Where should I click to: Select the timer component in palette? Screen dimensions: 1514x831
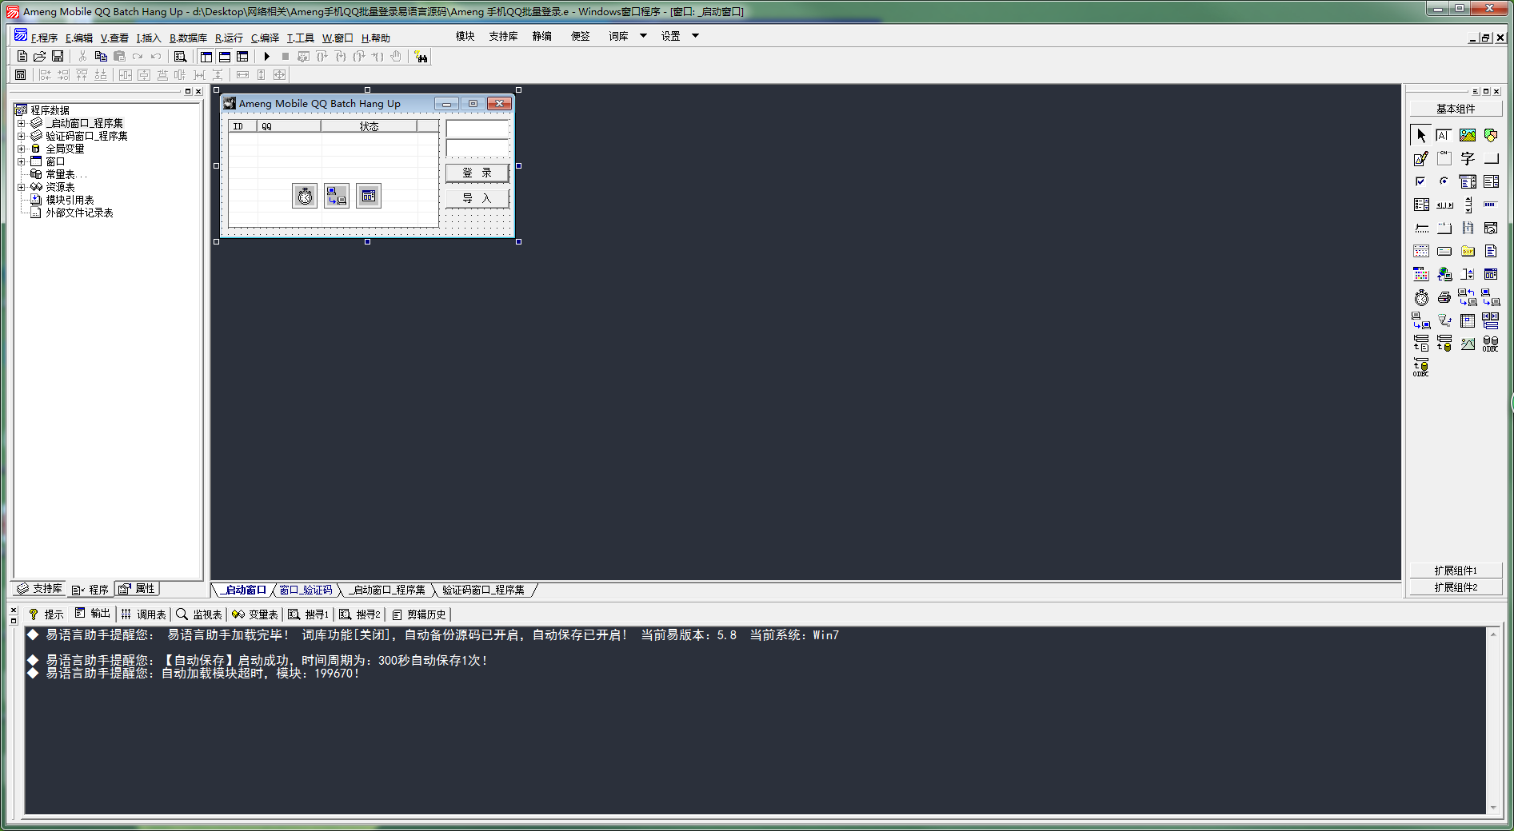point(1421,298)
